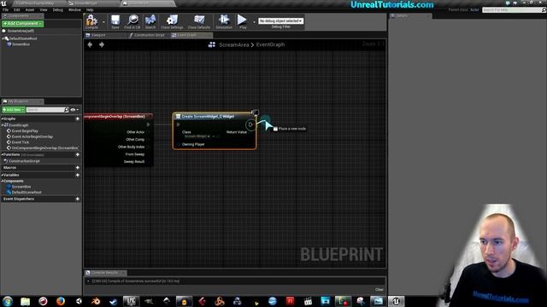Image resolution: width=547 pixels, height=307 pixels.
Task: Click the EventGraph breadcrumb link
Action: click(270, 44)
